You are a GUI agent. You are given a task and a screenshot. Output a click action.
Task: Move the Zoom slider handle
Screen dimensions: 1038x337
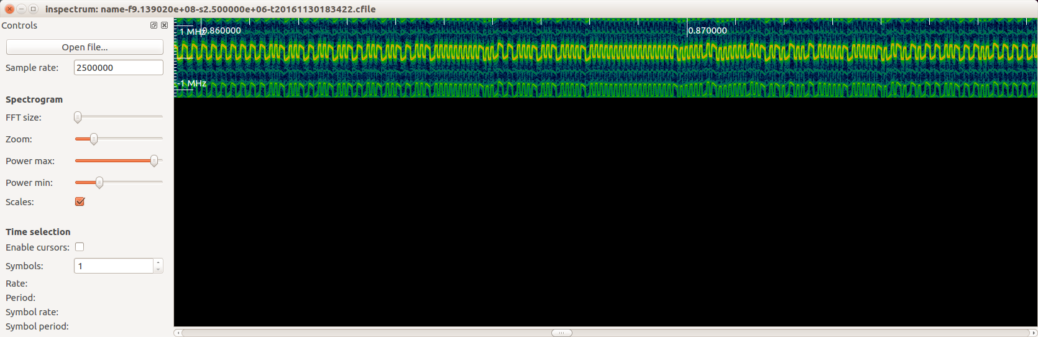94,139
